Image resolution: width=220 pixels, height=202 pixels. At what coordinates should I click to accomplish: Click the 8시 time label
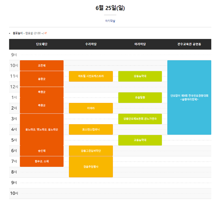pyautogui.click(x=14, y=172)
